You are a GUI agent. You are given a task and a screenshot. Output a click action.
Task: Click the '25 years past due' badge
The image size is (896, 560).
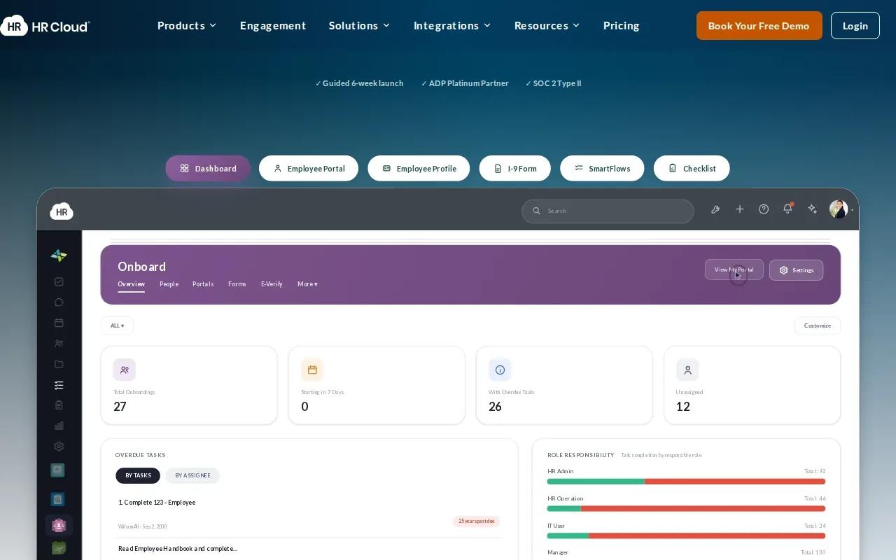click(477, 521)
